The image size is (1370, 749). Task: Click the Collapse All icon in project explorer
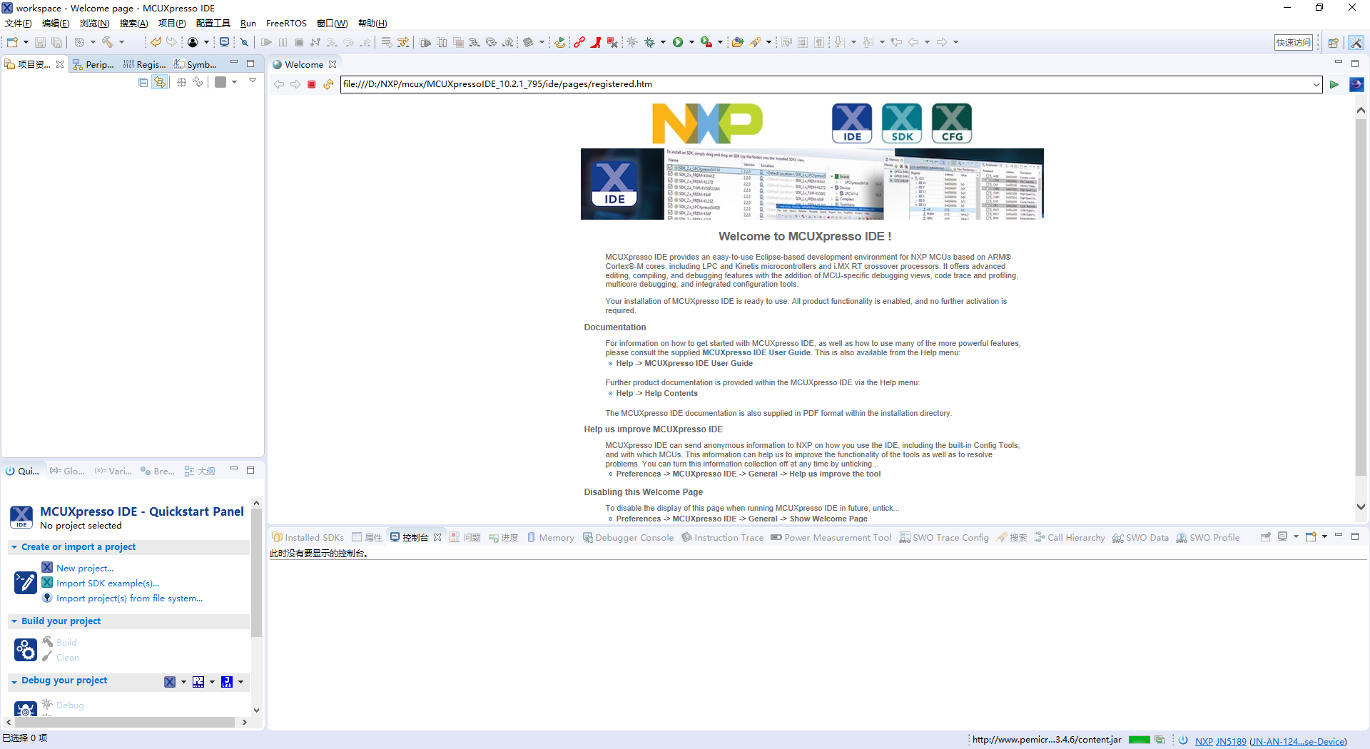point(143,82)
